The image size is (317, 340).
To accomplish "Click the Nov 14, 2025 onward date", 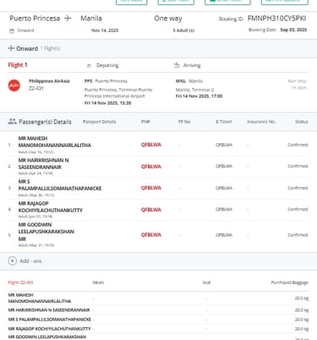I will pos(105,30).
